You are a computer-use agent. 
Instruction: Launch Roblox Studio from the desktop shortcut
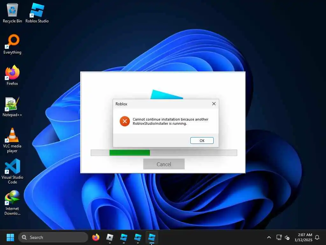(37, 13)
